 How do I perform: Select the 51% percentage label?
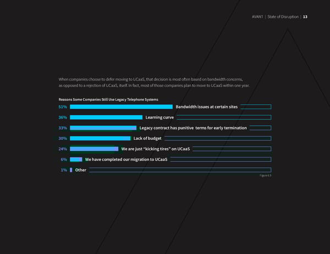[63, 107]
